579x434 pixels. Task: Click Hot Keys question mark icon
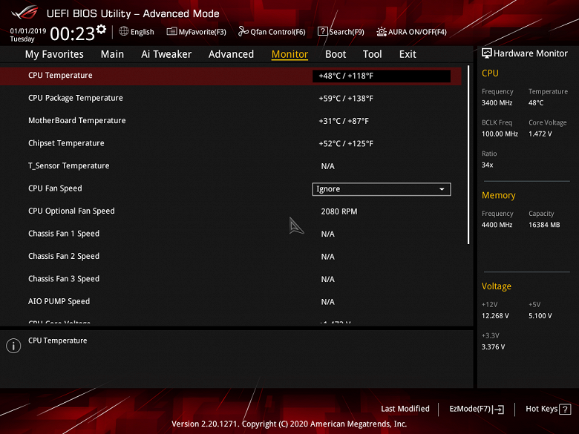(565, 410)
